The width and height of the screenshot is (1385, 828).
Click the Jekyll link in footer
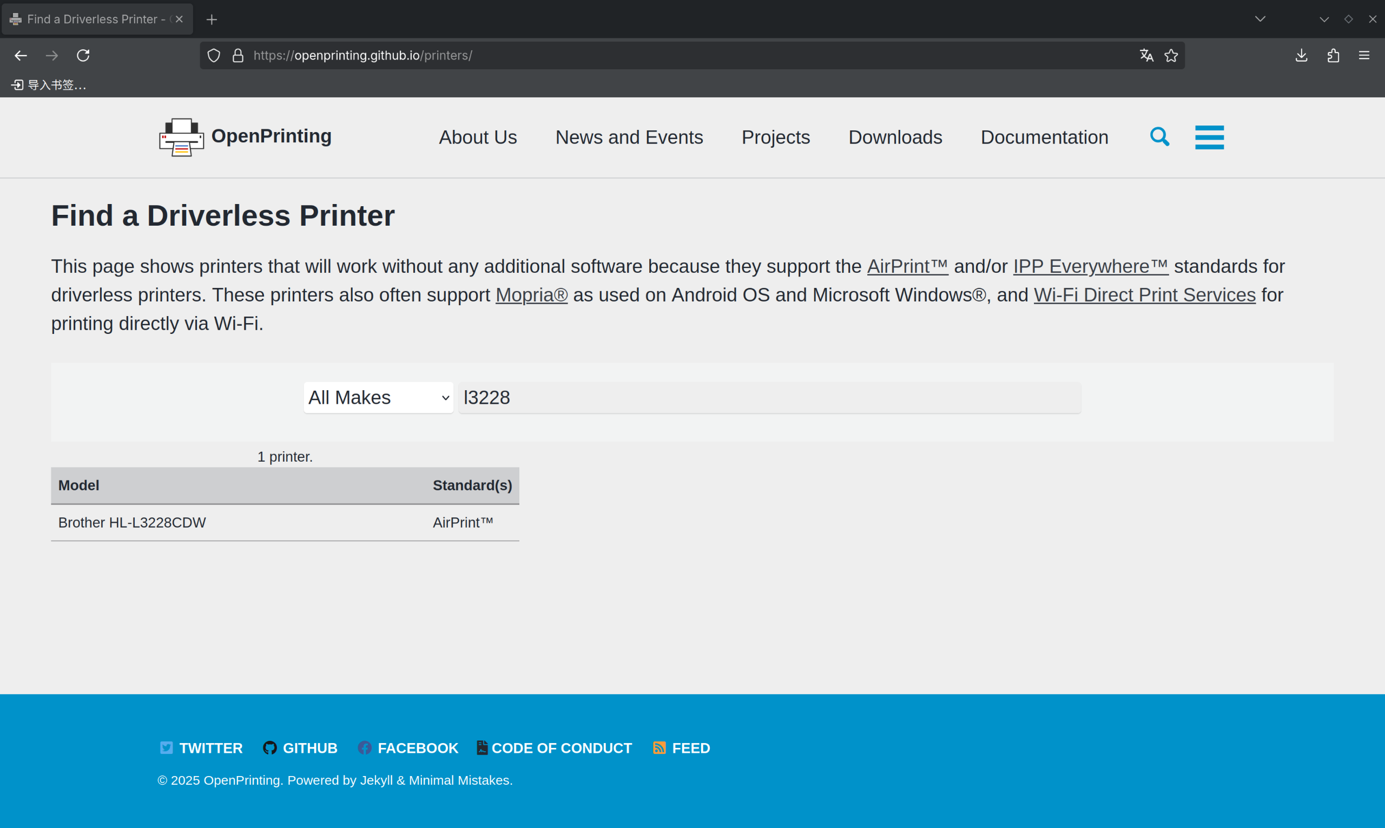point(377,780)
